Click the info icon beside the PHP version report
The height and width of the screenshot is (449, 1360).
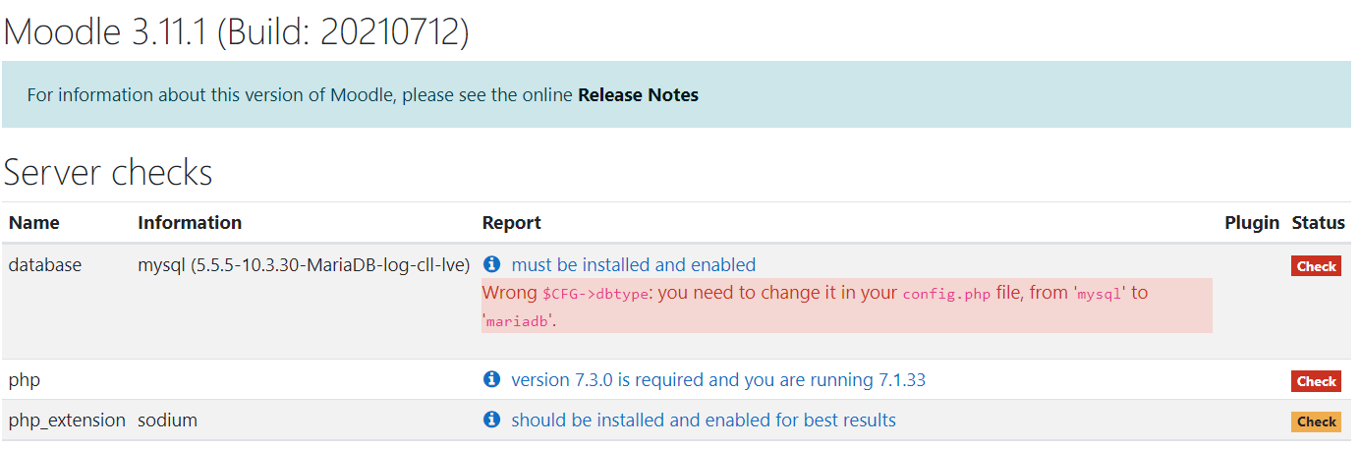pyautogui.click(x=492, y=379)
